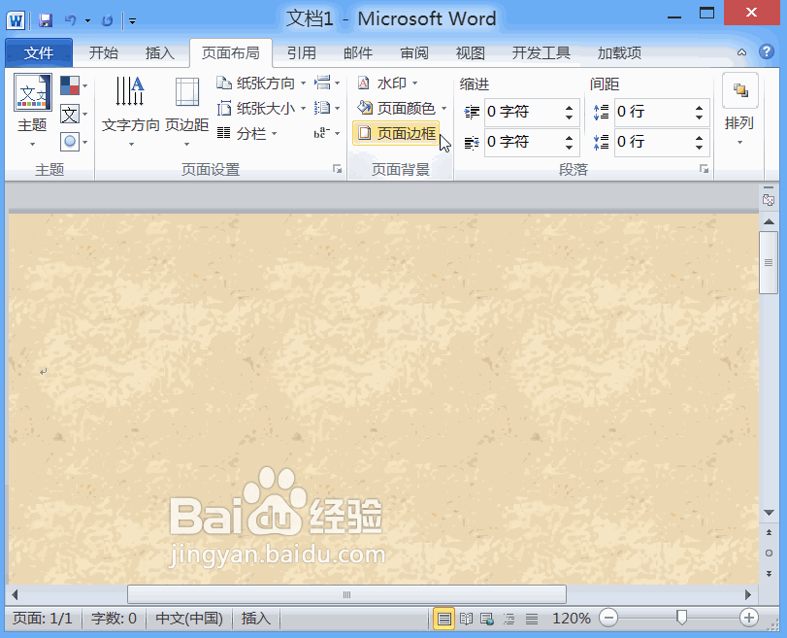Undo the last action via the Quick Access icon
This screenshot has width=787, height=638.
[x=70, y=20]
